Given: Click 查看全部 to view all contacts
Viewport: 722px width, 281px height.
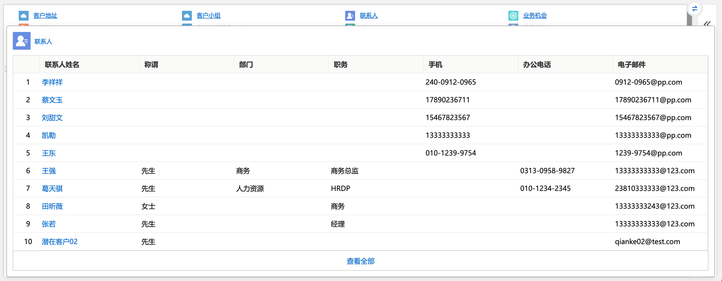Looking at the screenshot, I should 360,261.
